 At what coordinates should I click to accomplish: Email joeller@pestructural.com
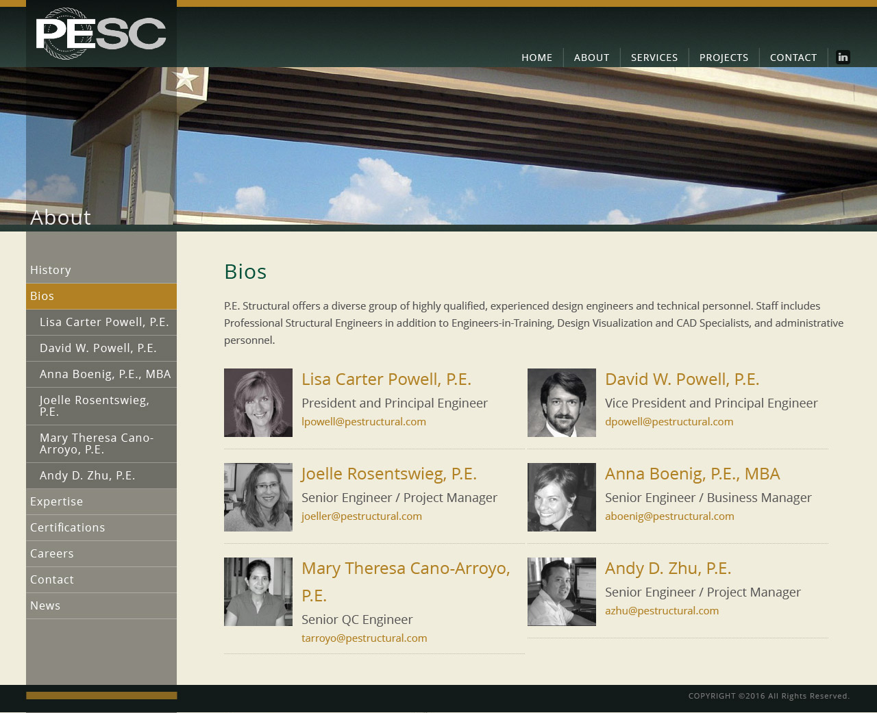(x=362, y=516)
